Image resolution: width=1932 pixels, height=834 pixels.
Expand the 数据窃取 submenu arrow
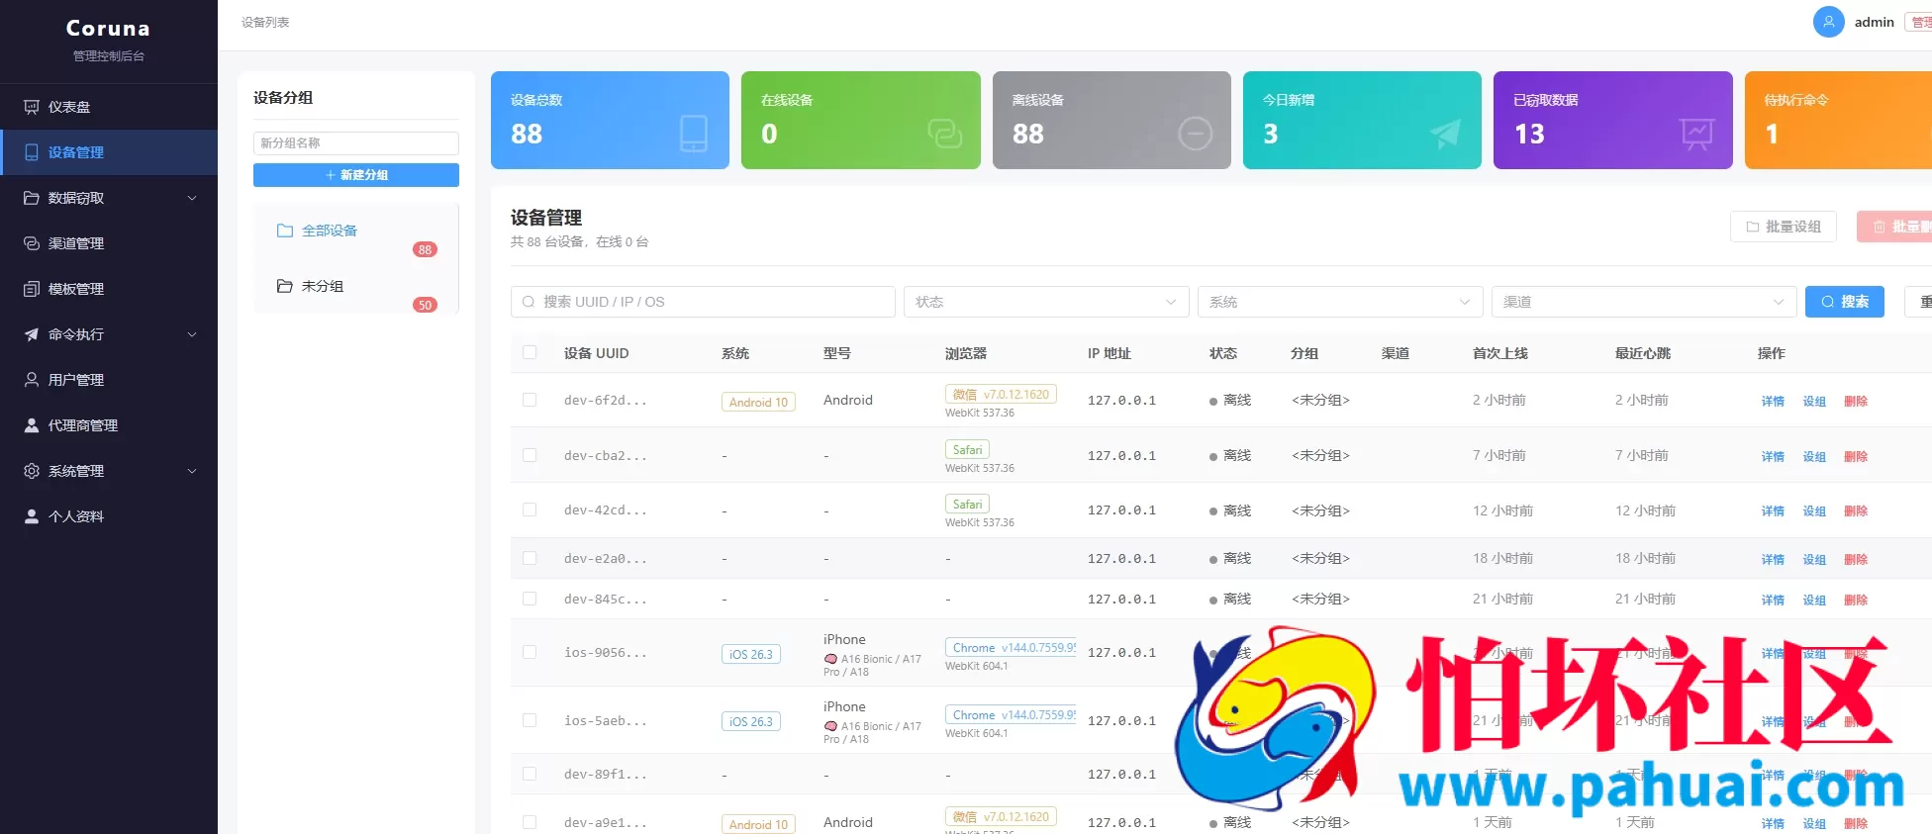pos(192,198)
